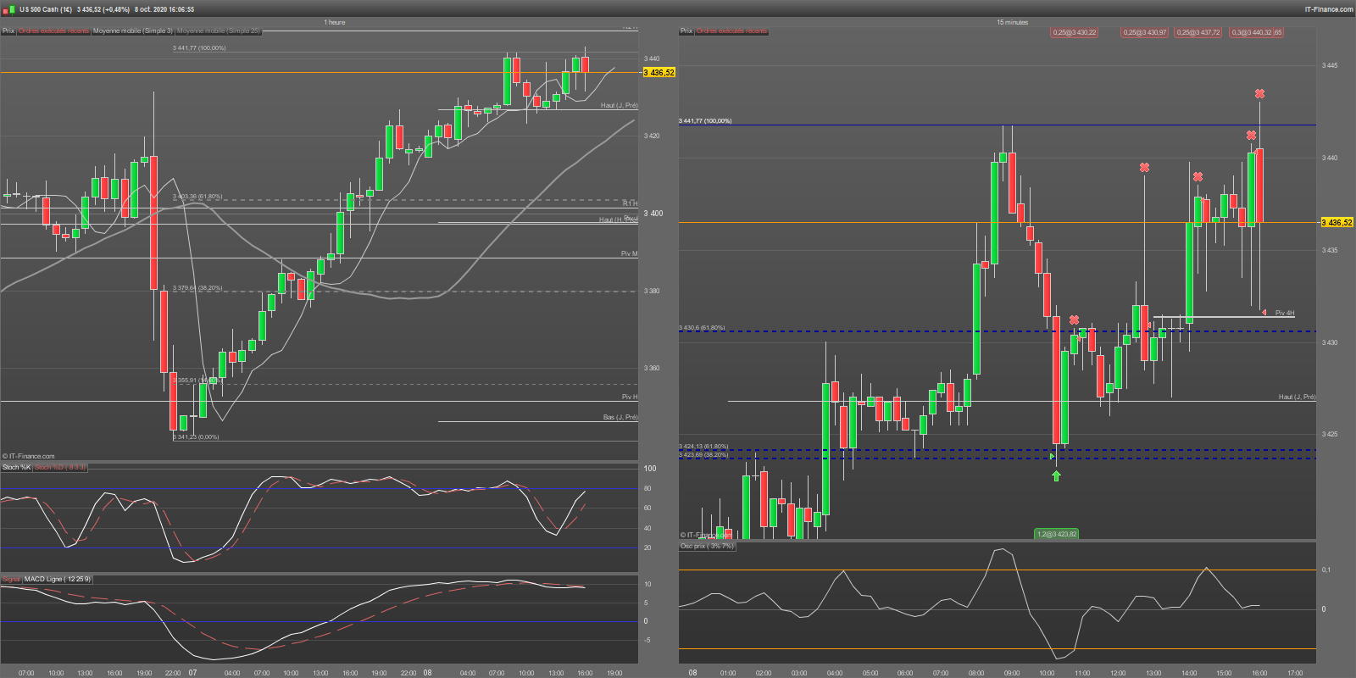Image resolution: width=1356 pixels, height=678 pixels.
Task: Click the '3 424,13 (61,80%)' Fibonacci label
Action: point(703,446)
